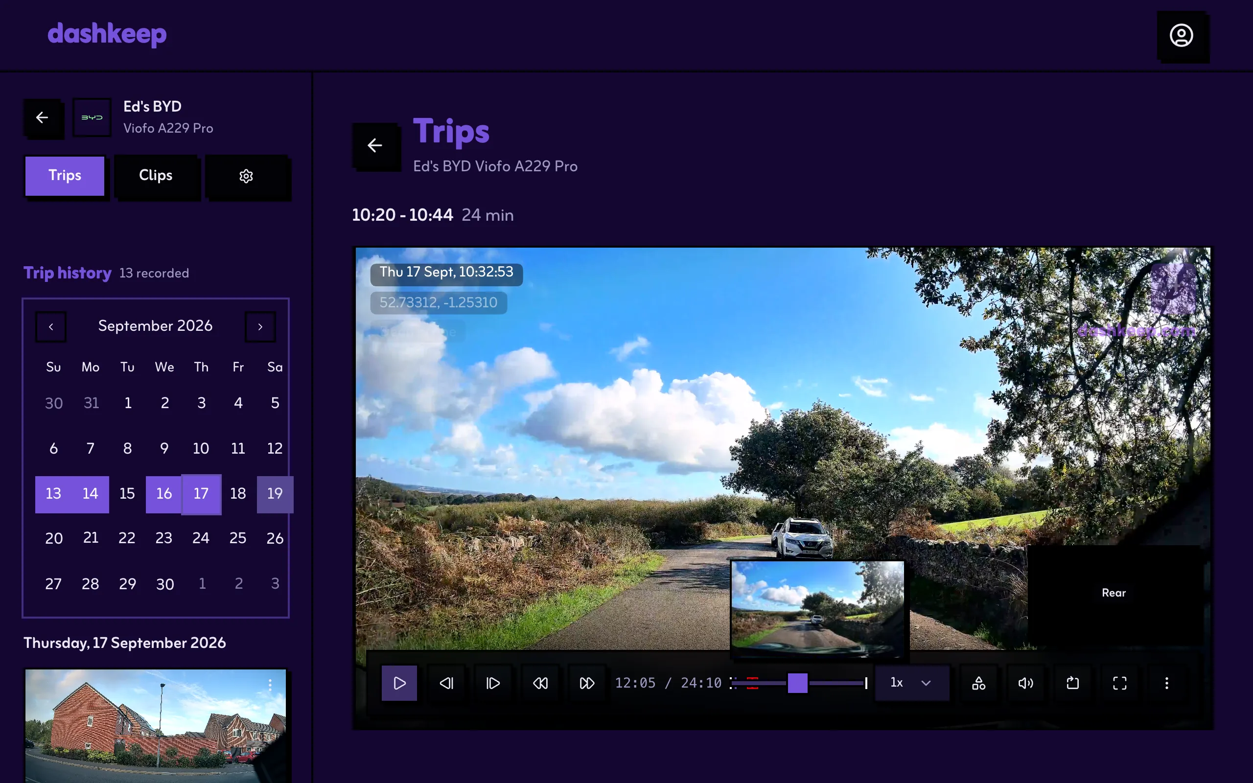The height and width of the screenshot is (783, 1253).
Task: Select September 16 in the calendar
Action: 163,494
